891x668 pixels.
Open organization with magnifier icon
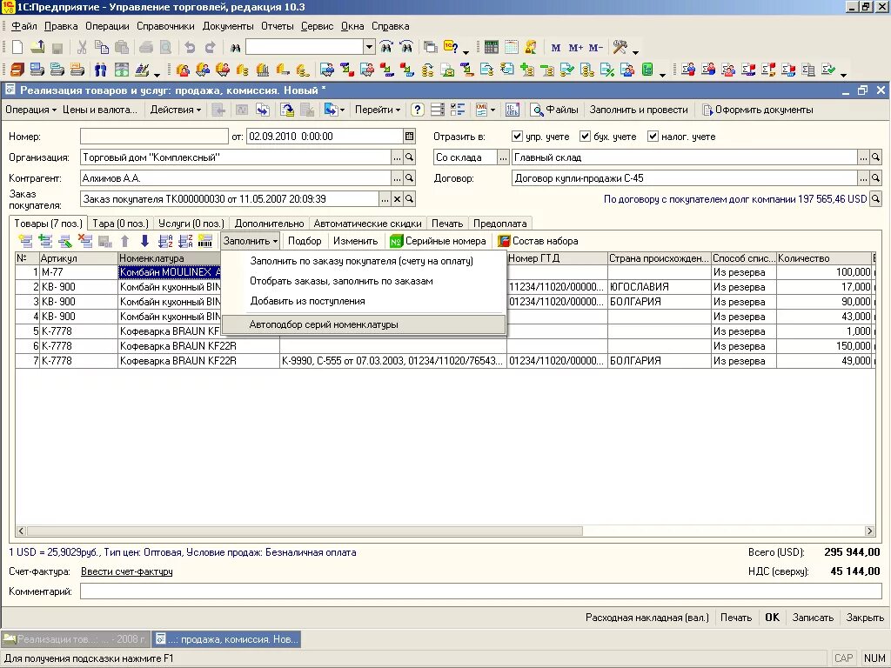(409, 157)
